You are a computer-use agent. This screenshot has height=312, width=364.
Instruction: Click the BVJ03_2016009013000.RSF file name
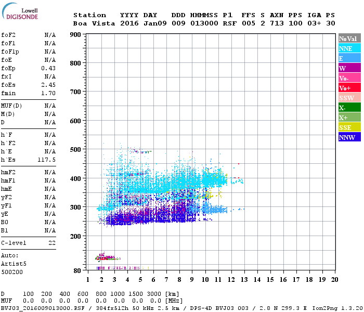[43, 308]
